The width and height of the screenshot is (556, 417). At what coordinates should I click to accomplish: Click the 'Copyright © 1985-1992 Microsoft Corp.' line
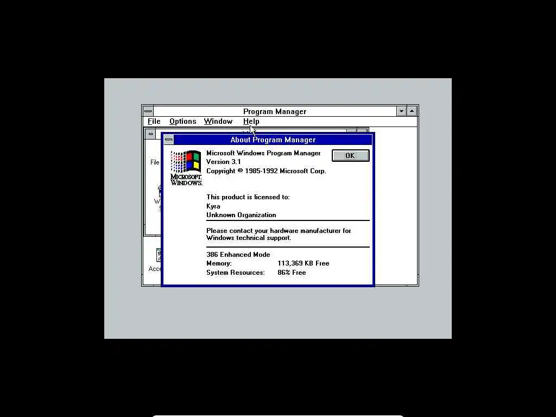point(266,171)
